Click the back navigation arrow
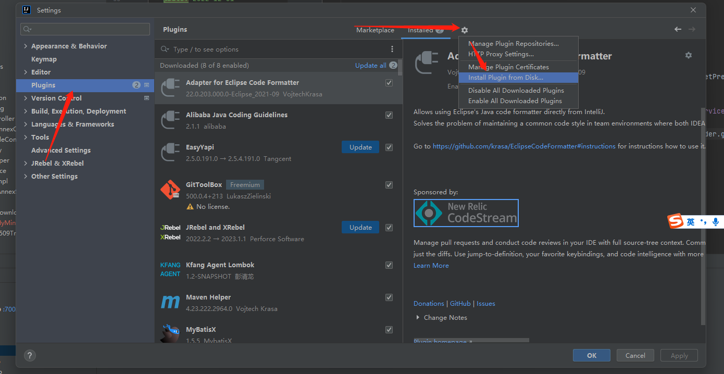Viewport: 724px width, 374px height. coord(678,29)
